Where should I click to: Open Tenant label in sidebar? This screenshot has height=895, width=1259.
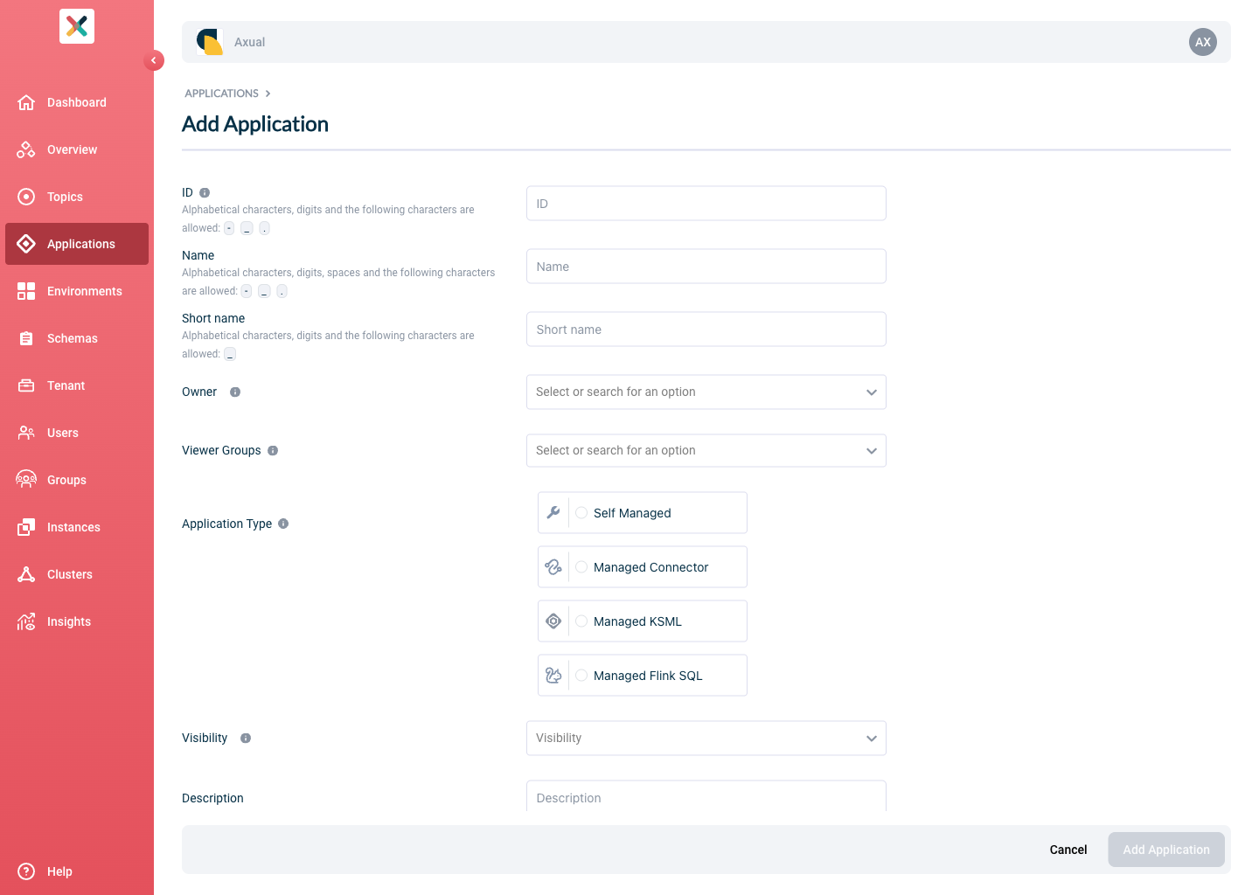[x=66, y=385]
